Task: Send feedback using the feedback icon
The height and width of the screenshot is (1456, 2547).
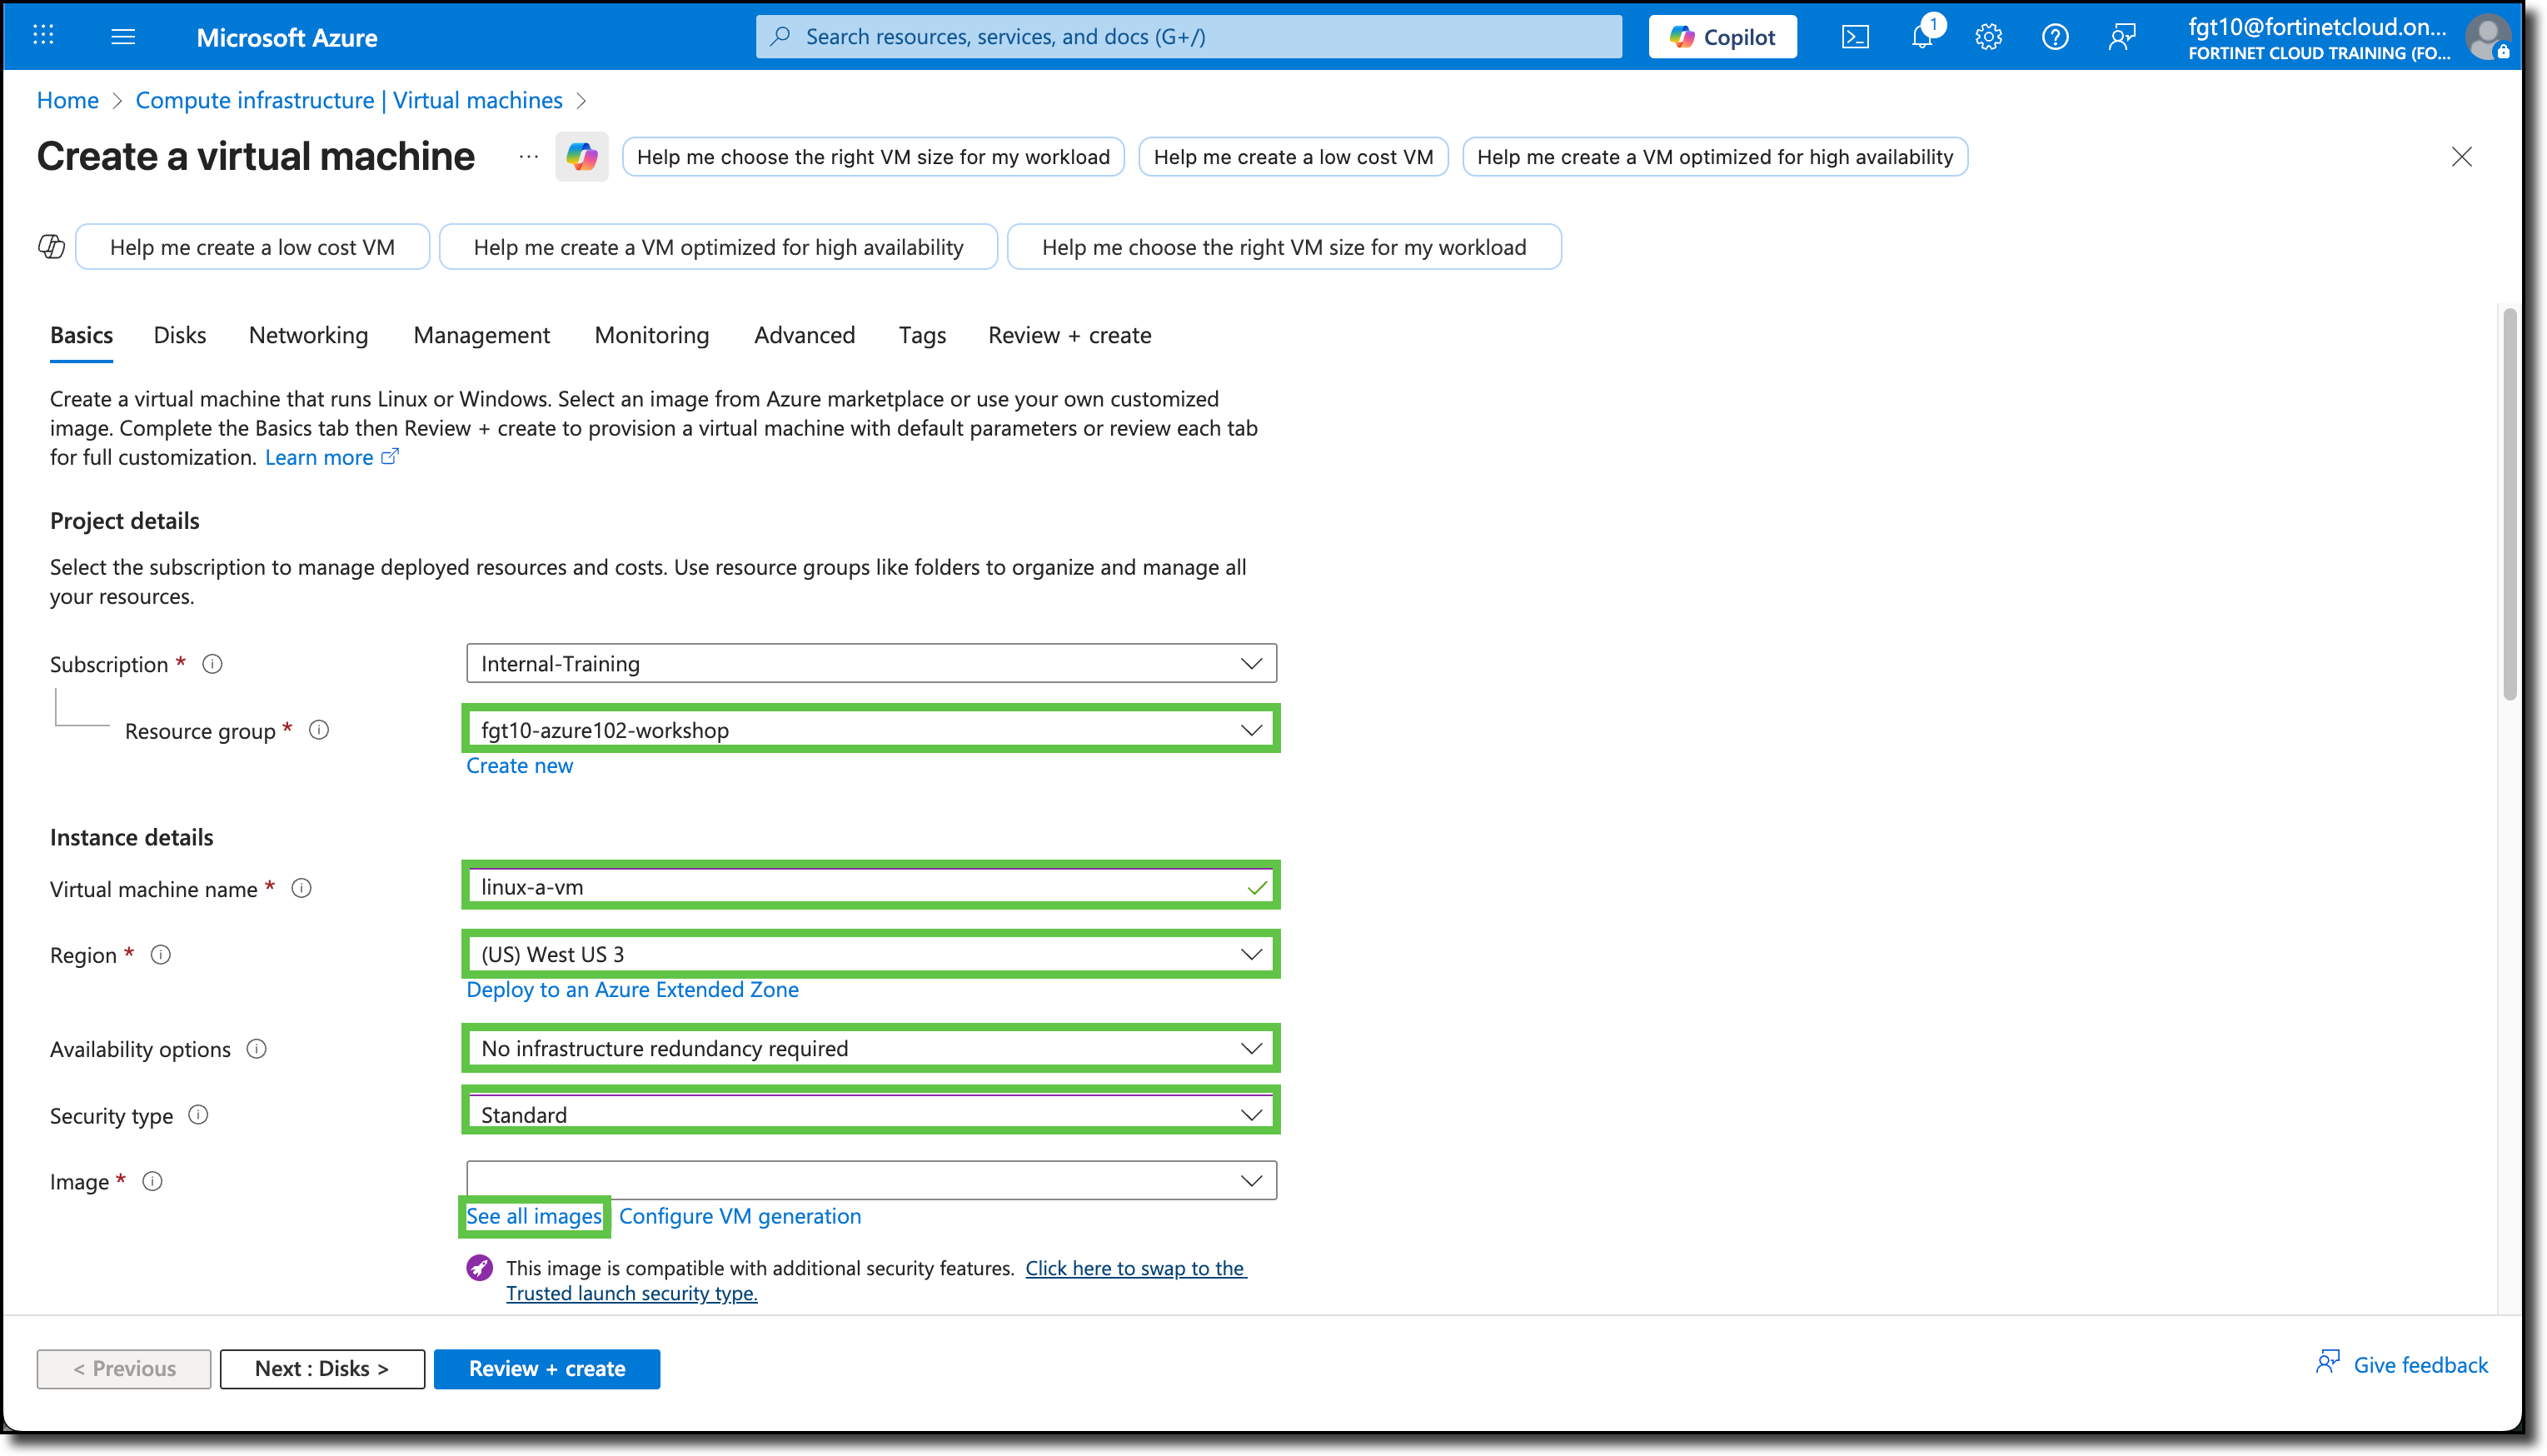Action: pos(2121,36)
